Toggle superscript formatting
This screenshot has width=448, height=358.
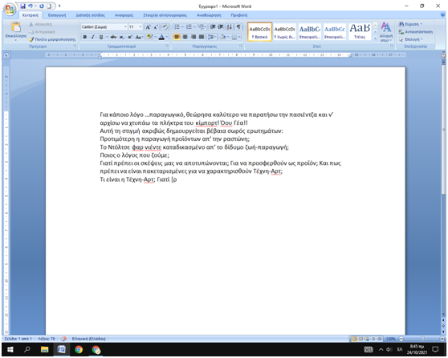pos(130,37)
